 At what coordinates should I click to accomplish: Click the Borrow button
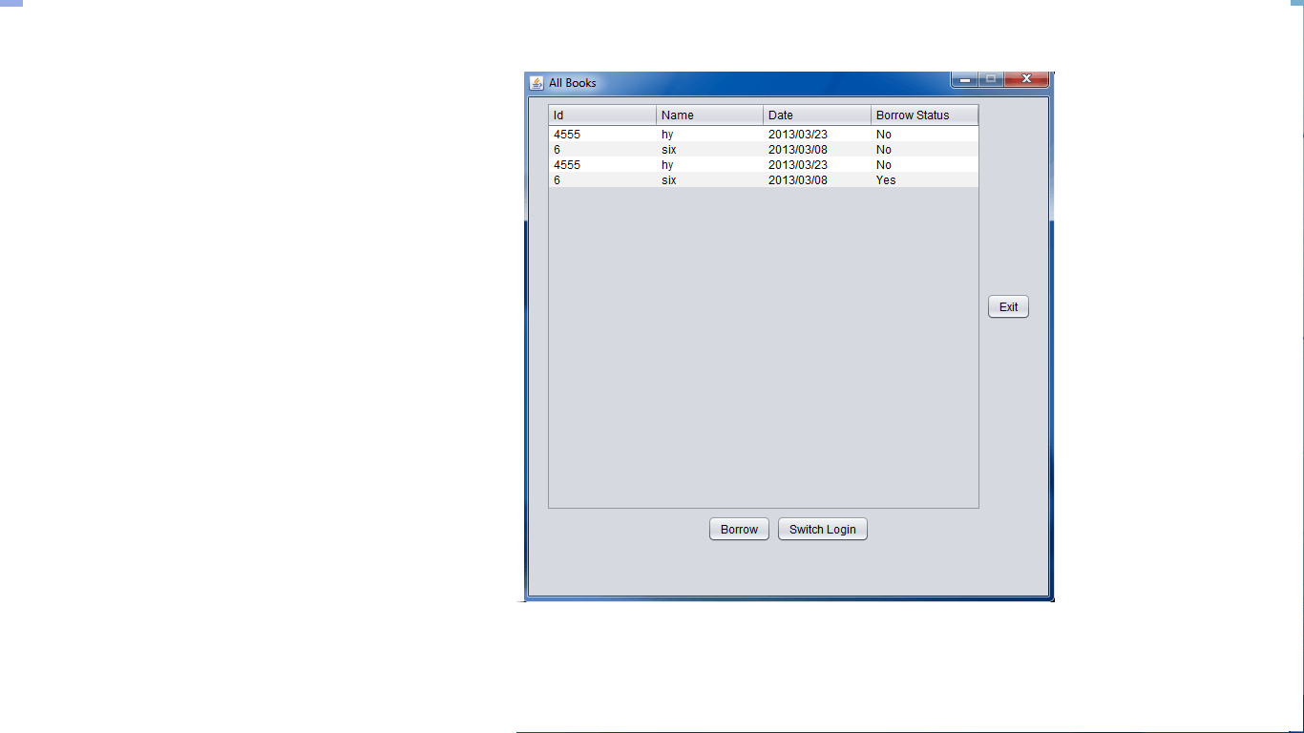[x=739, y=529]
